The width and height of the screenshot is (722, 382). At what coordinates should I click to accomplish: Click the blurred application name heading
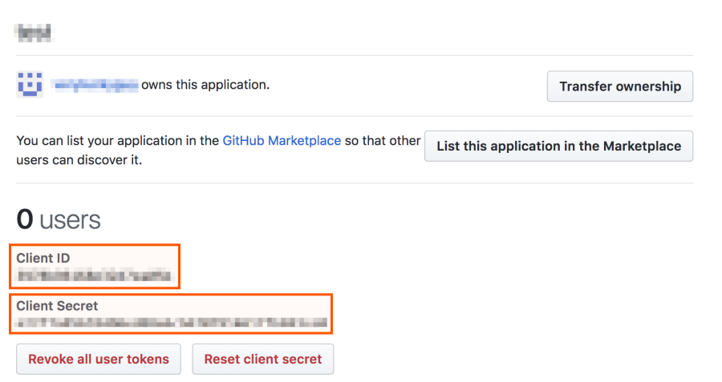coord(34,32)
